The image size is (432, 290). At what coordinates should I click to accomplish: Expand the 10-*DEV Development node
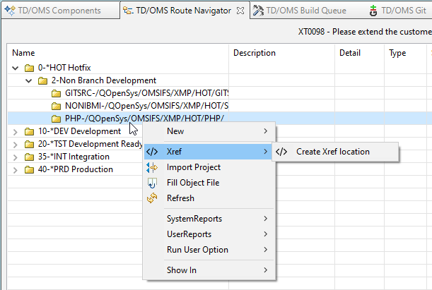[x=16, y=131]
